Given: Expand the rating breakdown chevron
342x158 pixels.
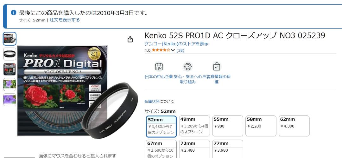Looking at the screenshot, I should click(x=173, y=50).
